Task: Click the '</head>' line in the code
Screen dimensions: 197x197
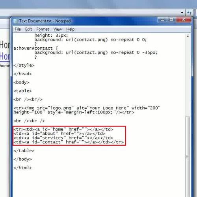Action: coord(22,74)
